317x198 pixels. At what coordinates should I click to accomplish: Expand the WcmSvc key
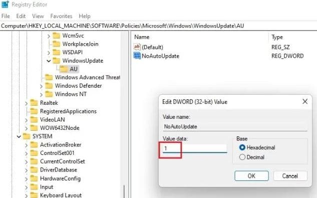tap(49, 36)
